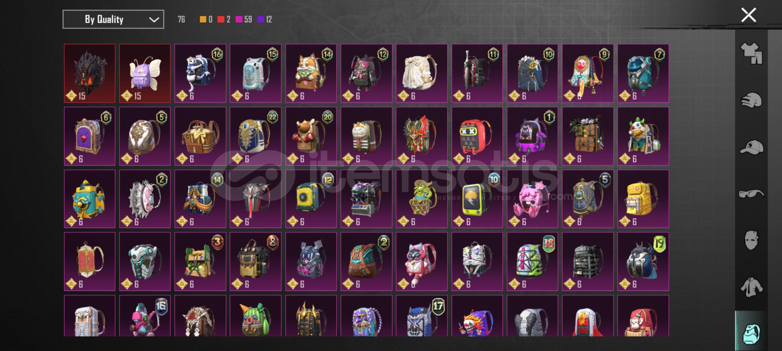This screenshot has width=782, height=351.
Task: Select the jacket category icon
Action: click(x=751, y=287)
